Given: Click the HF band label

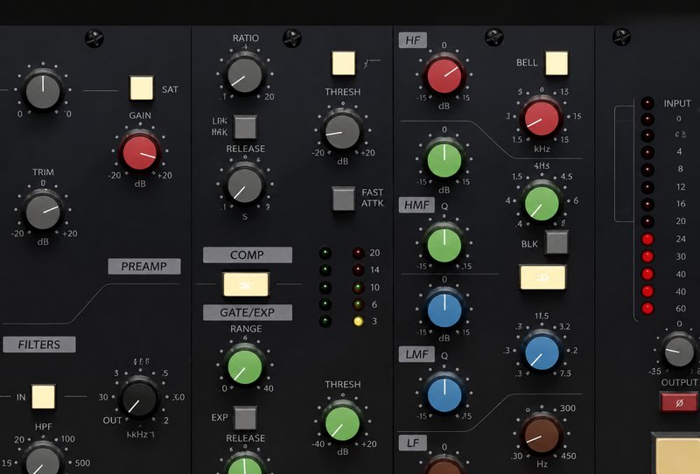Looking at the screenshot, I should pos(413,40).
